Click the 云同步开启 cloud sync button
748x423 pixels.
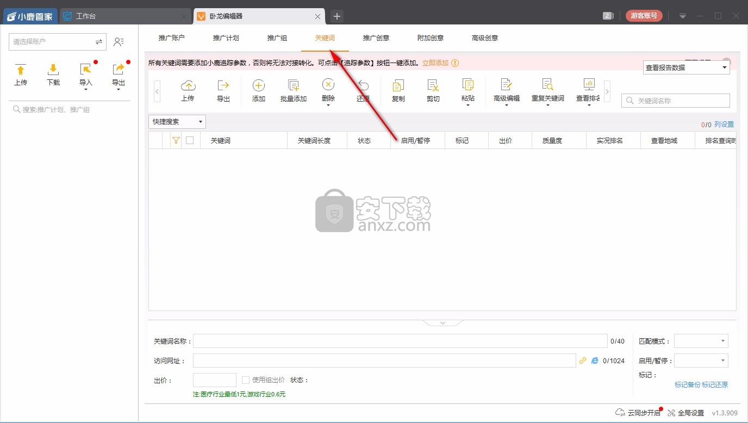(638, 413)
